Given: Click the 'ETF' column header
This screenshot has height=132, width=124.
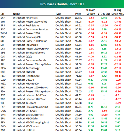Looking at the screenshot, I should coord(3,14).
